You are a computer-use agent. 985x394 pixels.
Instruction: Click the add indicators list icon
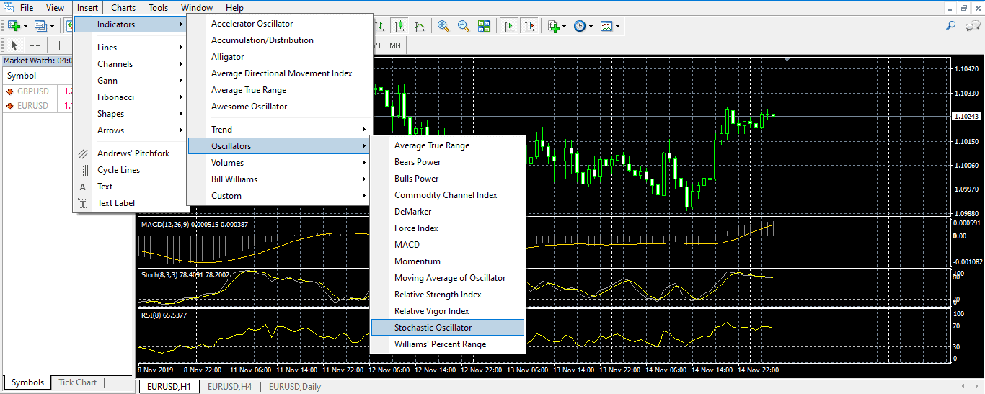click(x=553, y=26)
